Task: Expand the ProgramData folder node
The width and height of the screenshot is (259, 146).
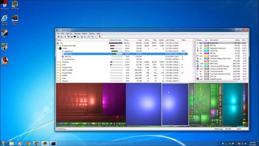Action: [x=58, y=73]
